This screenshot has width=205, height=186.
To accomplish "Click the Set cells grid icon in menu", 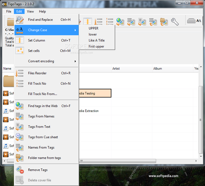I will pos(20,51).
